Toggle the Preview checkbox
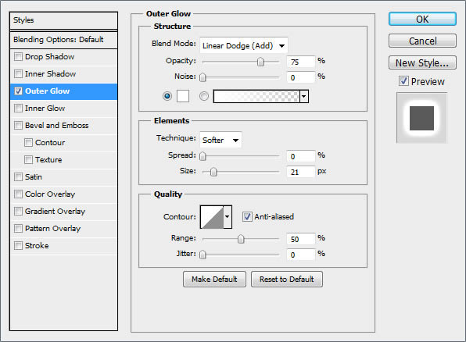Viewport: 466px width, 342px height. (403, 81)
